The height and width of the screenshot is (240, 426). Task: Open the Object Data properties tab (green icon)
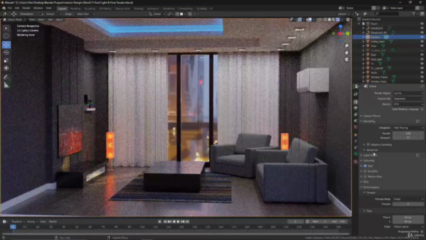pyautogui.click(x=355, y=154)
